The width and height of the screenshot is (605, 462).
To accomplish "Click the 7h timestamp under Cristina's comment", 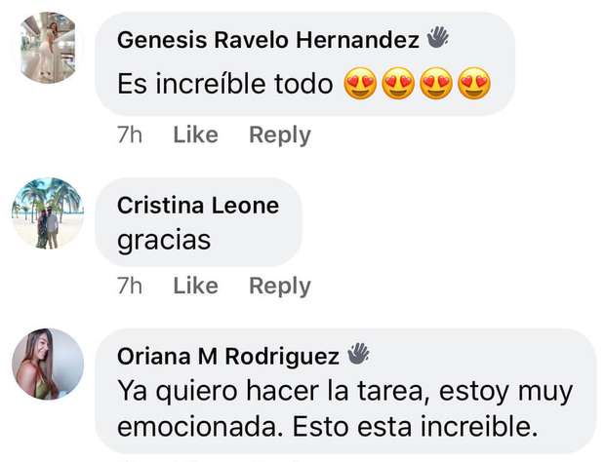I will point(130,286).
